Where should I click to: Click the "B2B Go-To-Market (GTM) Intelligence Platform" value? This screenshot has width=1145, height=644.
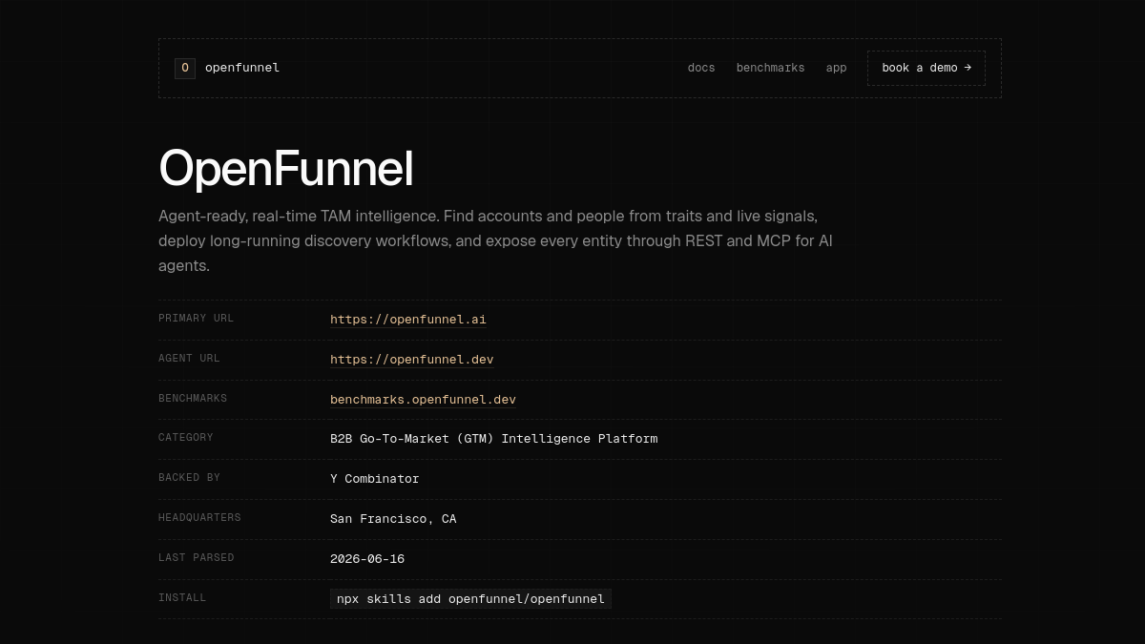tap(493, 439)
